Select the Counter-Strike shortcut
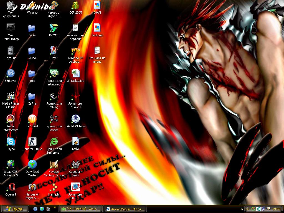The width and height of the screenshot is (284, 213). 32,144
